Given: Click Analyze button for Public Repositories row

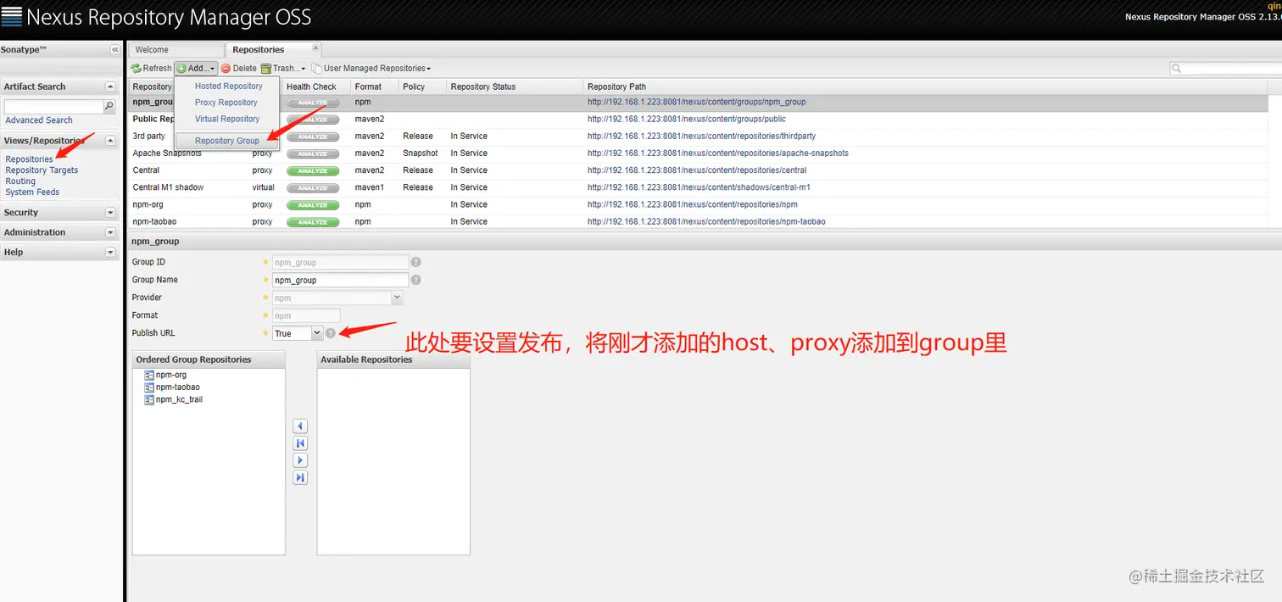Looking at the screenshot, I should (x=313, y=120).
